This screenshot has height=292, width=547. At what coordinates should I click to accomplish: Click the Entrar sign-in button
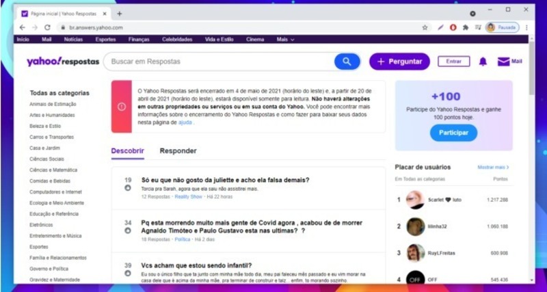point(454,62)
